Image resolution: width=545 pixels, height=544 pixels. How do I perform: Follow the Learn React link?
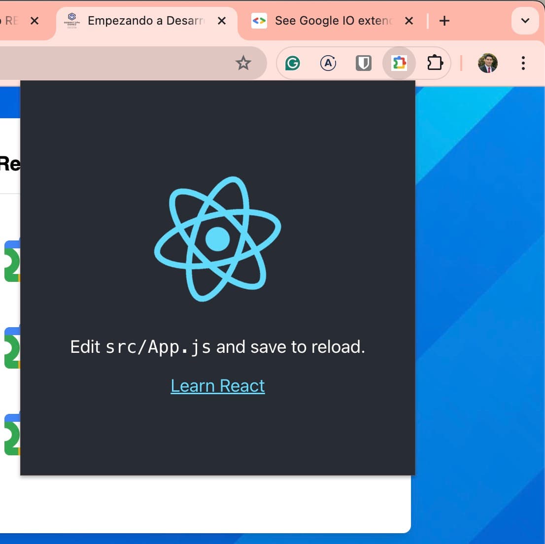pyautogui.click(x=218, y=386)
